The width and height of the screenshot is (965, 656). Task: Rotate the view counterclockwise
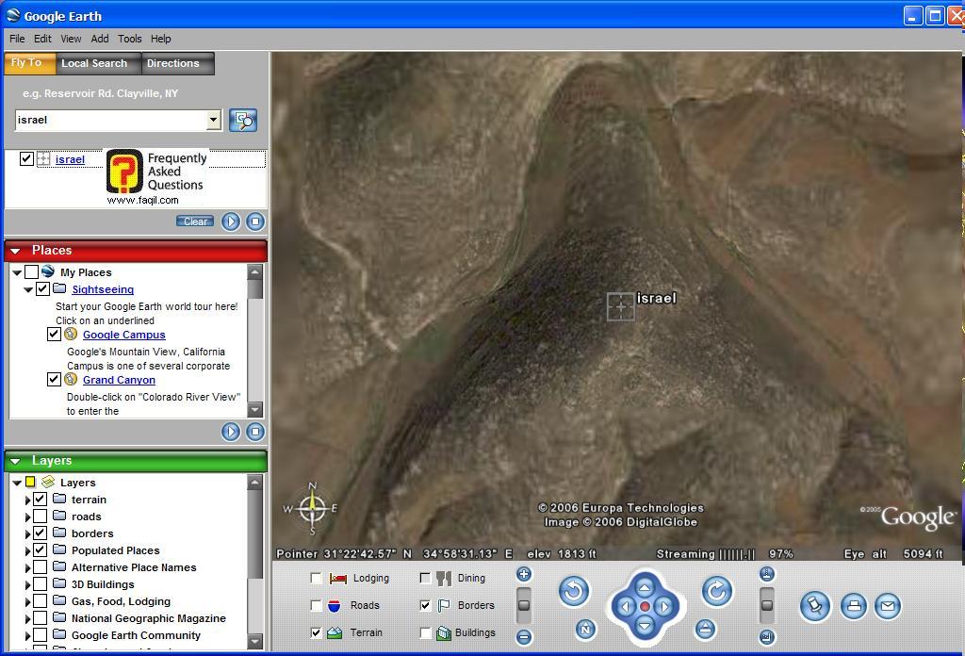point(573,592)
